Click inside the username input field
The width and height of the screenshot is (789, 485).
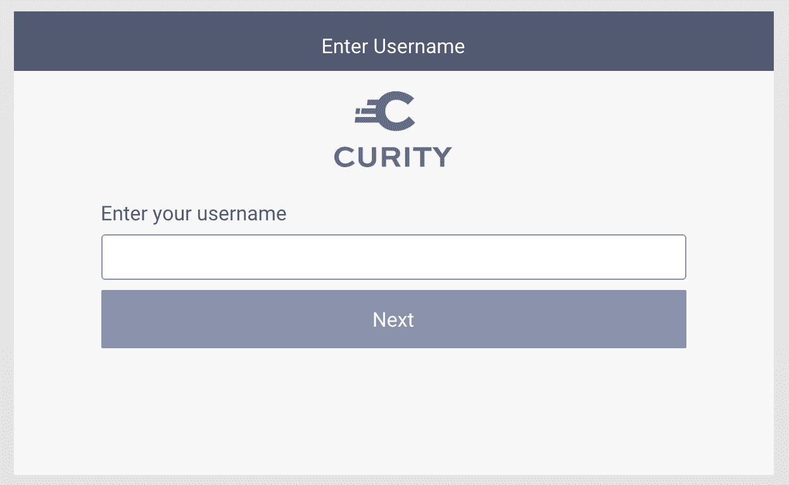(393, 256)
